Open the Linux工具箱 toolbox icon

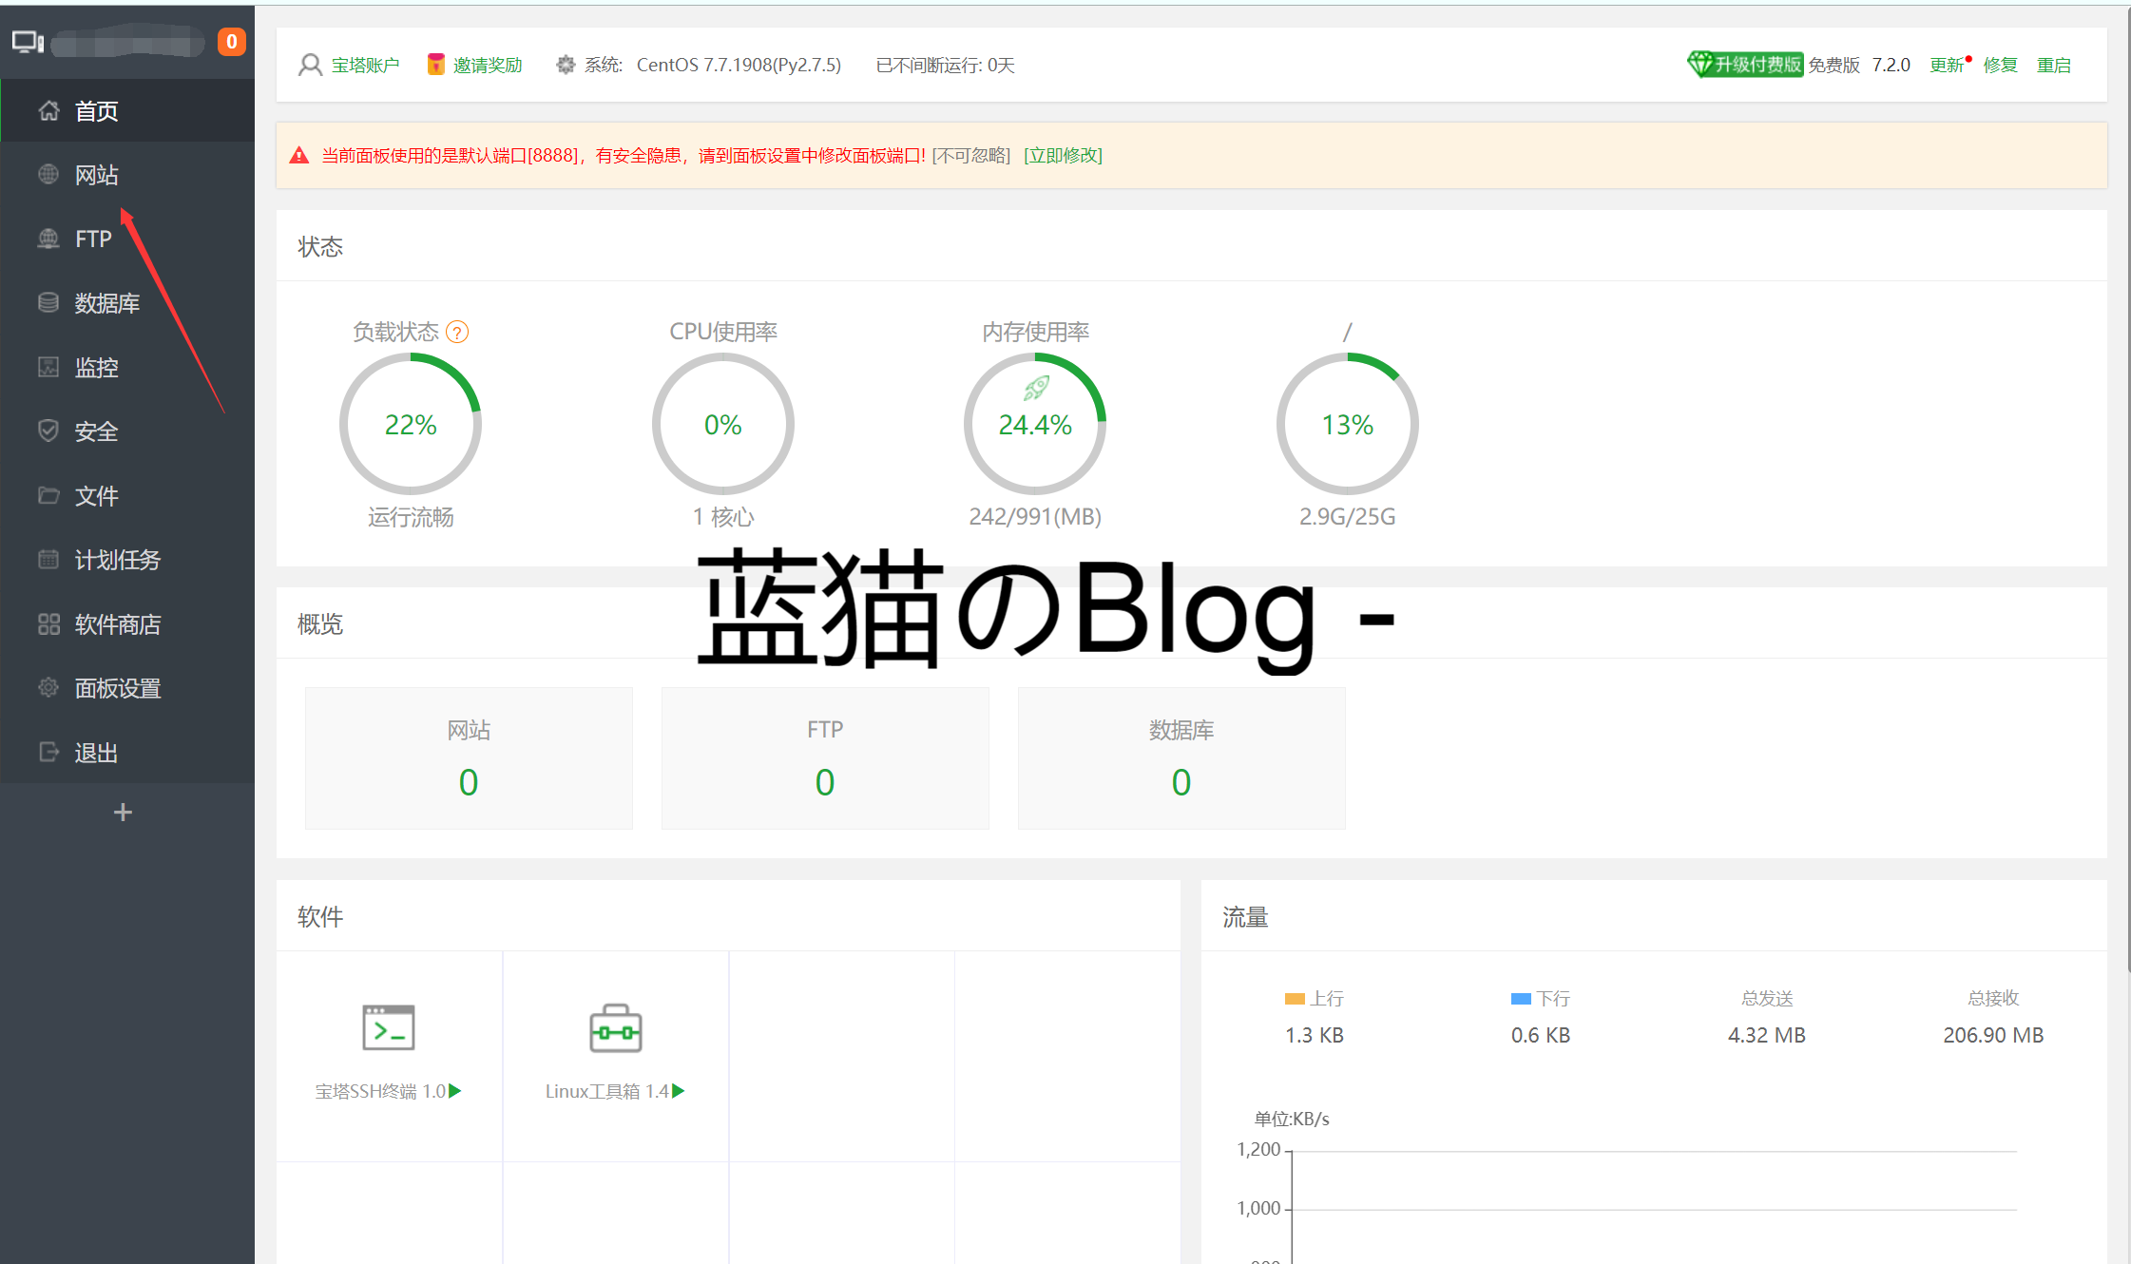coord(615,1028)
